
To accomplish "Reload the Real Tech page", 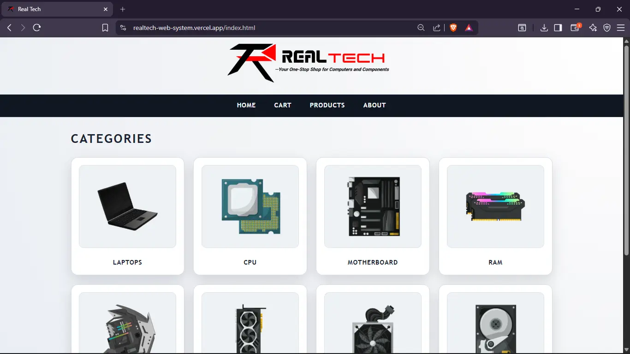I will tap(37, 28).
